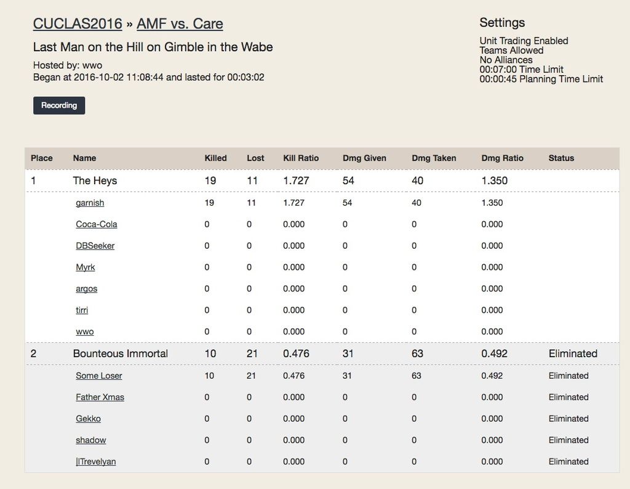Open the ||Trevelyan player link

point(95,462)
